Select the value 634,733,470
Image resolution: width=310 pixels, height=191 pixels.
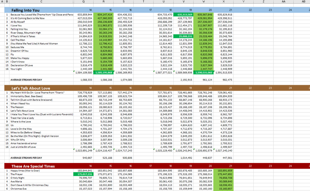163,15
